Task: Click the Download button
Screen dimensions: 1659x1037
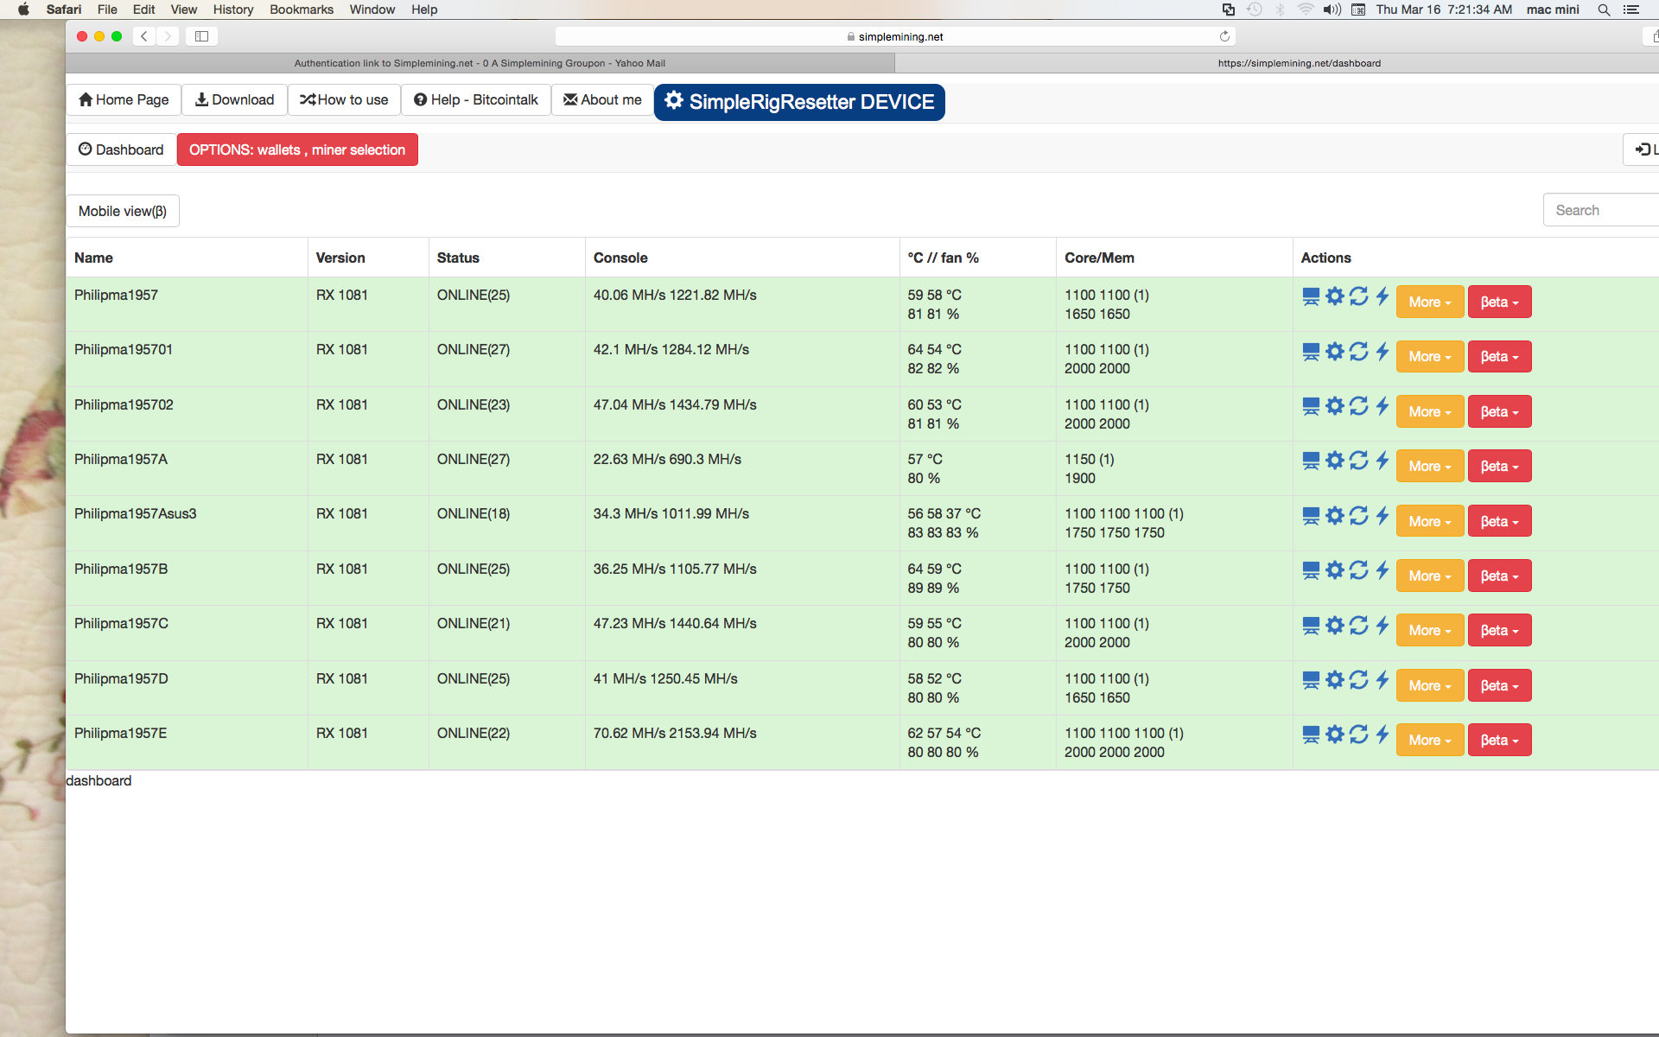Action: click(234, 99)
